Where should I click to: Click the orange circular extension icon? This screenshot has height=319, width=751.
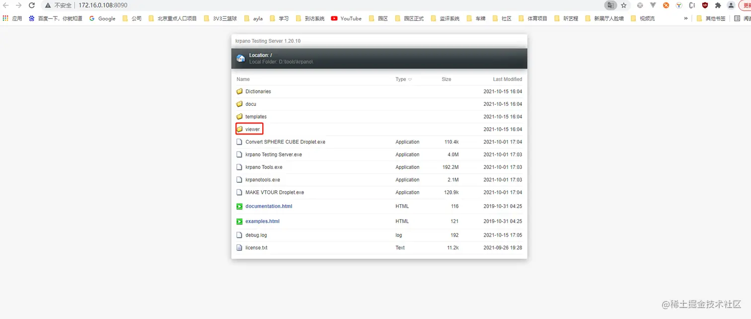pos(666,5)
